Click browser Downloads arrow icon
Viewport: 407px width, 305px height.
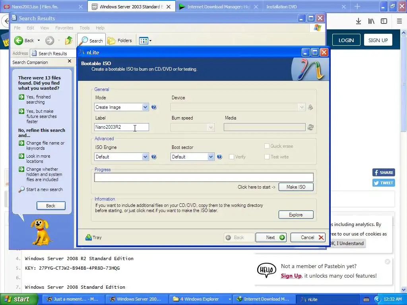coord(359,21)
